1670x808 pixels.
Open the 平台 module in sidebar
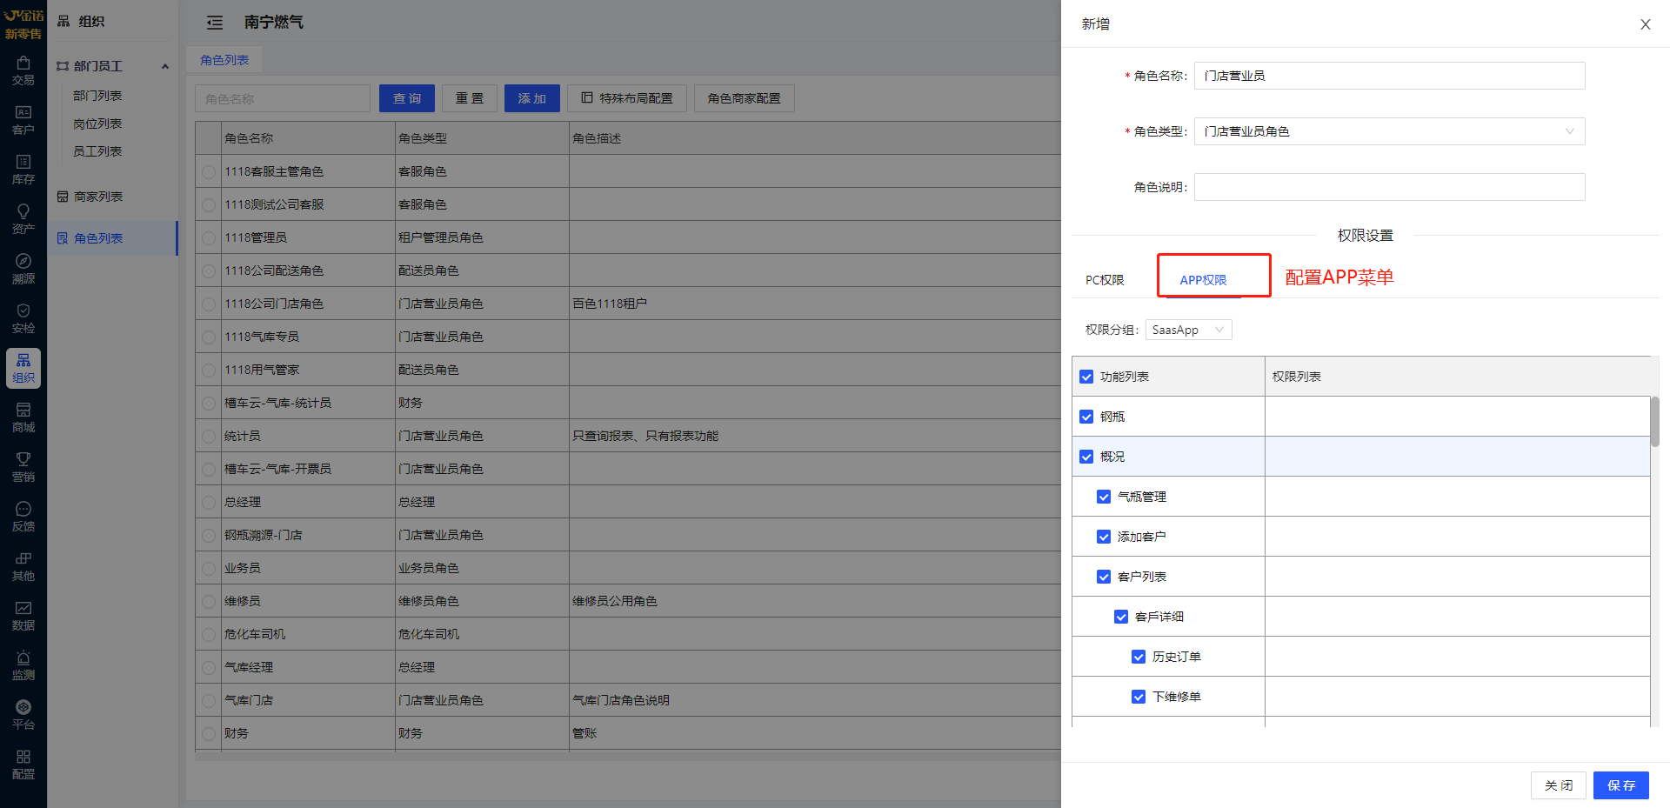tap(23, 716)
